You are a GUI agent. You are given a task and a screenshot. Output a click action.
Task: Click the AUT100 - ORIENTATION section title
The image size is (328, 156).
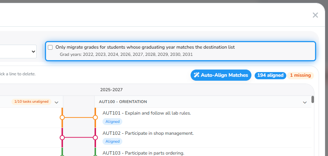[x=123, y=102]
